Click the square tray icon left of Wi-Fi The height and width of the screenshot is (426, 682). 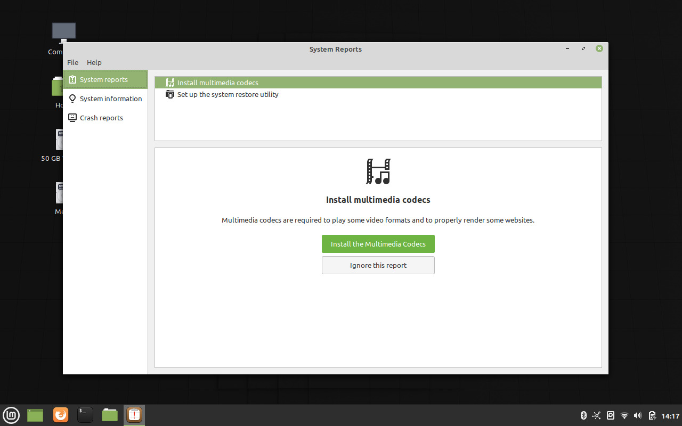tap(611, 415)
